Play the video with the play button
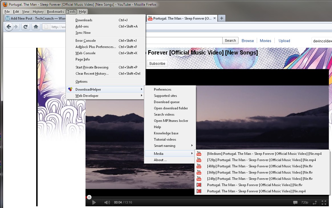The width and height of the screenshot is (332, 208). point(94,203)
